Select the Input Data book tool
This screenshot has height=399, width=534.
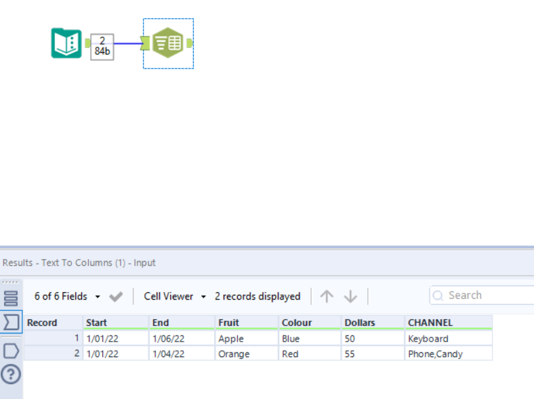tap(66, 43)
